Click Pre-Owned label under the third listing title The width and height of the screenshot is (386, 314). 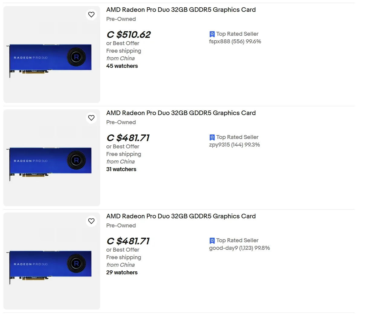click(121, 225)
